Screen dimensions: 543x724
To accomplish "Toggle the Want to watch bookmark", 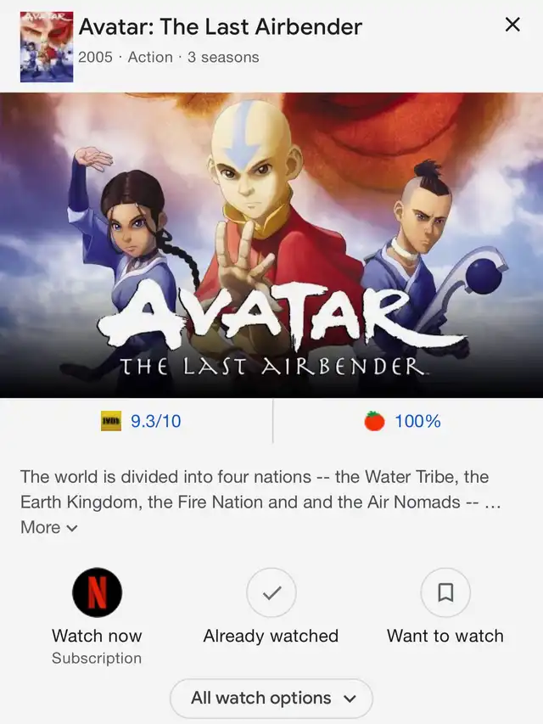I will point(445,592).
